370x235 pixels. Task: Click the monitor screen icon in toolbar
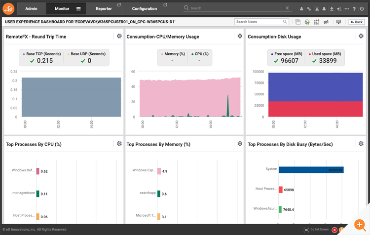[x=338, y=22]
